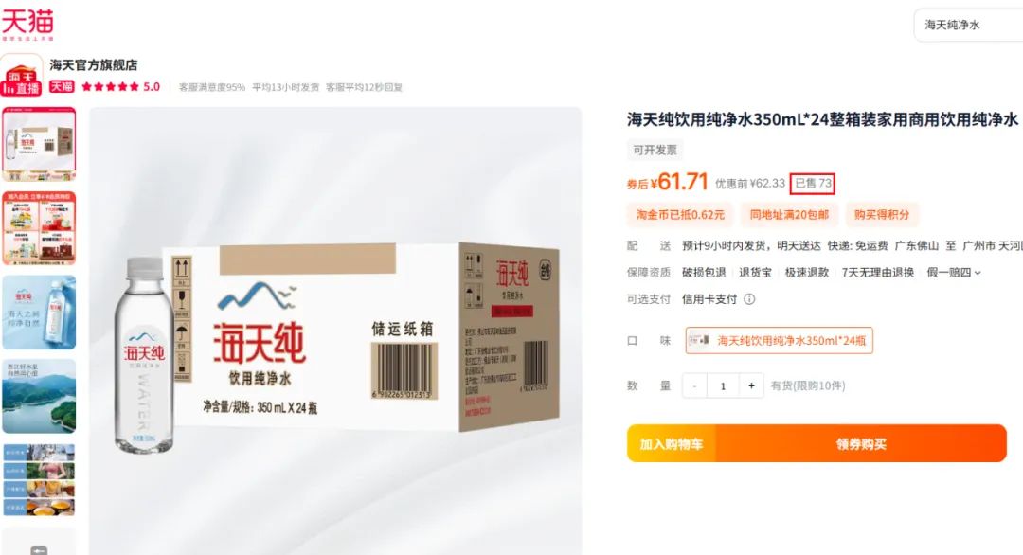Click the 领券购买 button
Image resolution: width=1023 pixels, height=555 pixels.
[x=861, y=444]
